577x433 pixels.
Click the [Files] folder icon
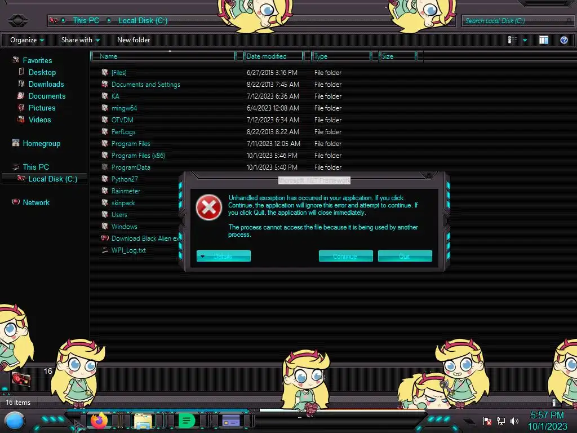pyautogui.click(x=105, y=72)
